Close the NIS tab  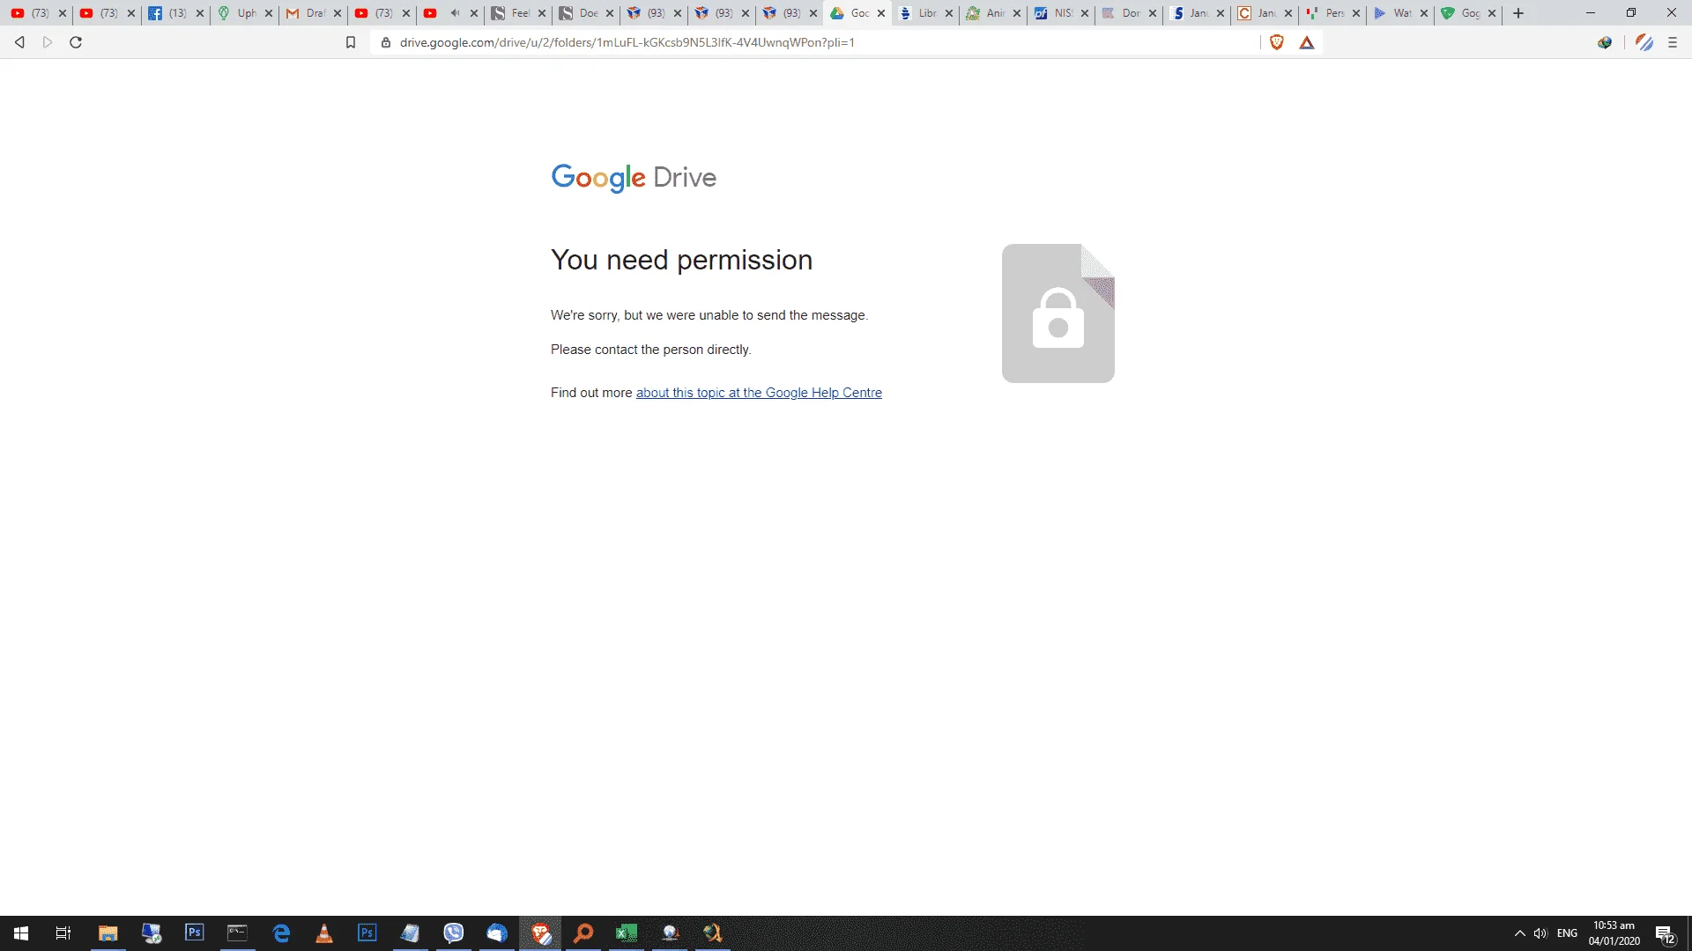click(1085, 13)
